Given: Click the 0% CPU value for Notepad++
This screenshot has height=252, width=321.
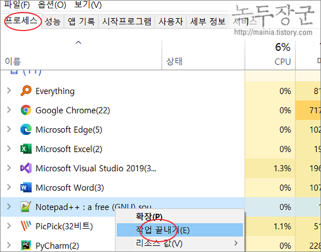Looking at the screenshot, I should click(x=285, y=207).
